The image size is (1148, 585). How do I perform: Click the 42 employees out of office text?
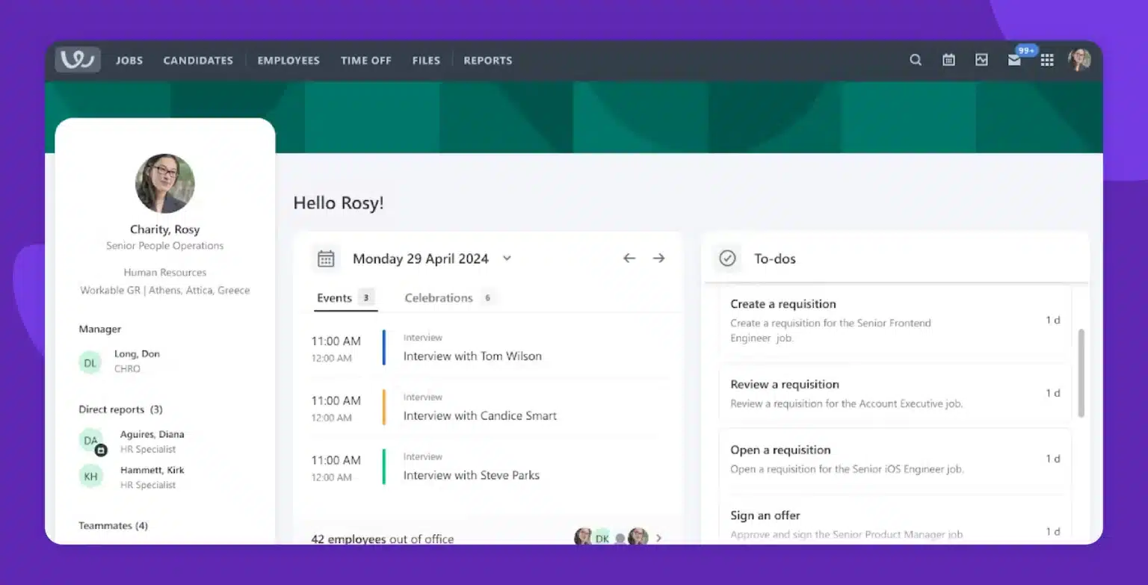[x=383, y=539]
